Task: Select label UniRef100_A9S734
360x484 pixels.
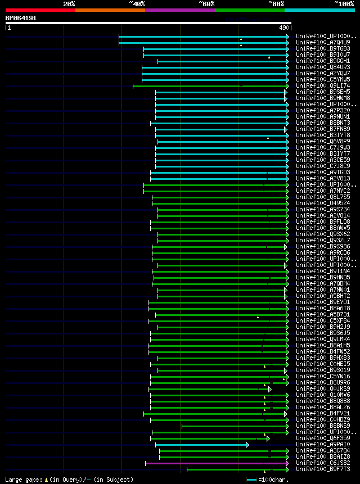Action: pos(323,209)
